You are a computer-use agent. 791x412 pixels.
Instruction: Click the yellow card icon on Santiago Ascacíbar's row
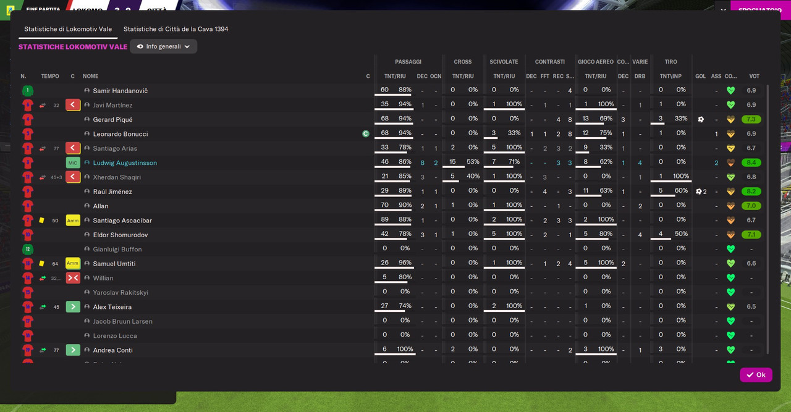pyautogui.click(x=41, y=221)
